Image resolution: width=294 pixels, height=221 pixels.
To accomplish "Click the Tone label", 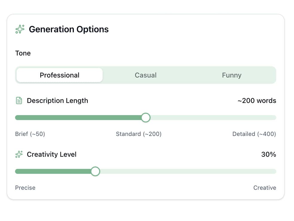I will (23, 53).
